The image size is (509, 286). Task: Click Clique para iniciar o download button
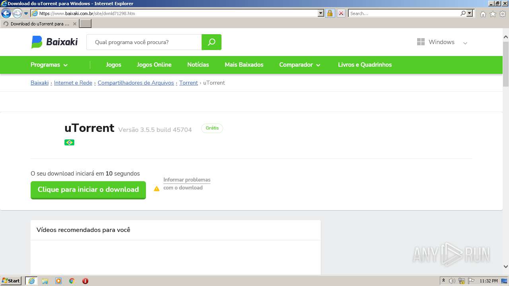click(88, 190)
